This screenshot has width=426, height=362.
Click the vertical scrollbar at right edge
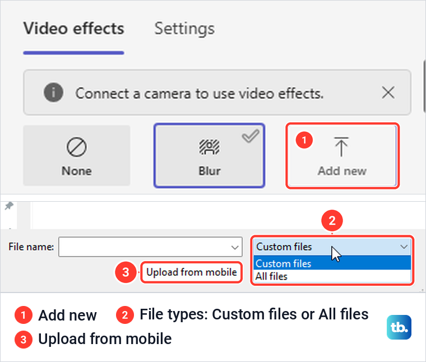(x=424, y=86)
